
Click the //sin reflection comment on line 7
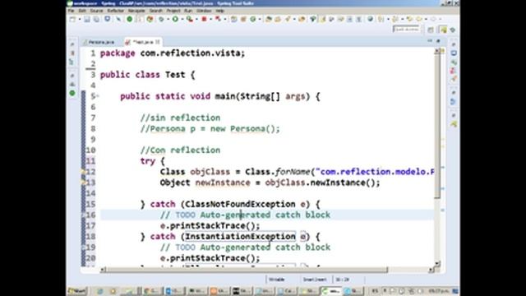click(180, 118)
